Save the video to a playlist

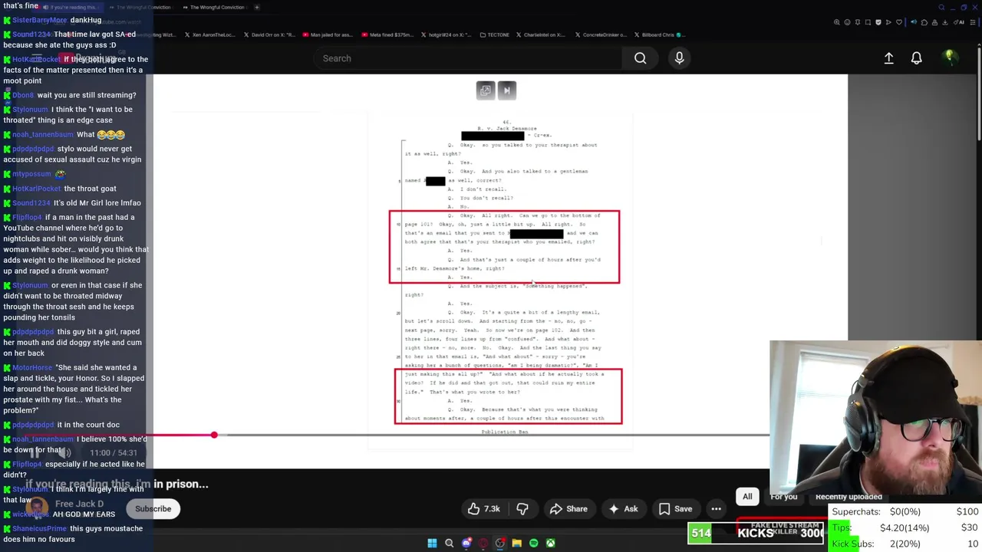[x=675, y=509]
